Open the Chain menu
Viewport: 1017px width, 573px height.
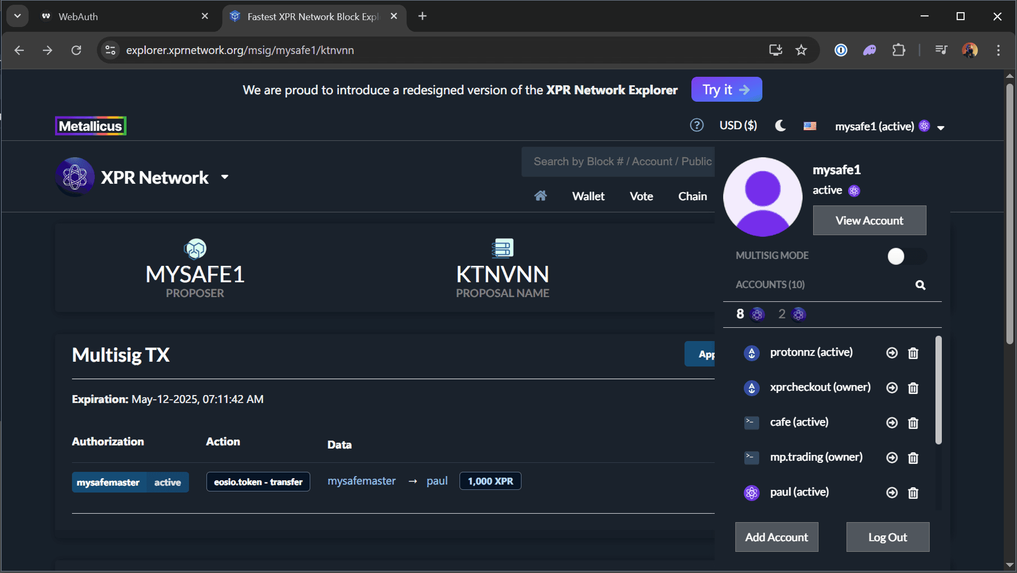pyautogui.click(x=692, y=196)
